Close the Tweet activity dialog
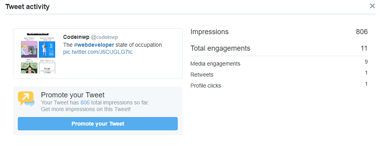 coord(372,6)
